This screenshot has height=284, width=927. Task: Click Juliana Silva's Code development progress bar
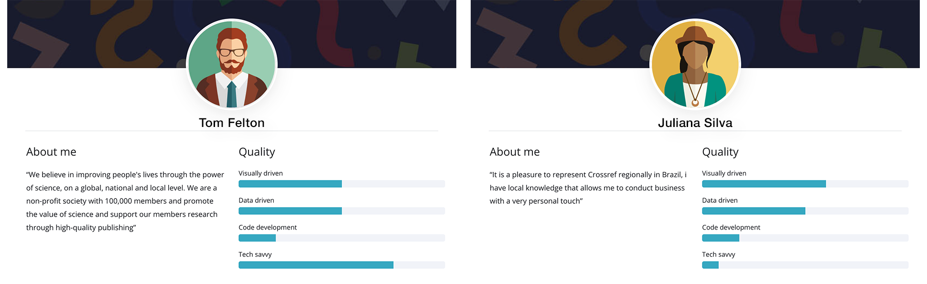tap(805, 238)
